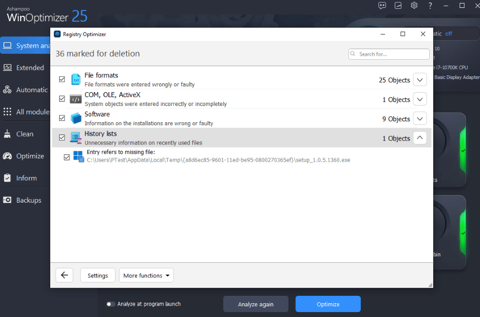
Task: Expand the Software 9 Objects list
Action: point(420,118)
